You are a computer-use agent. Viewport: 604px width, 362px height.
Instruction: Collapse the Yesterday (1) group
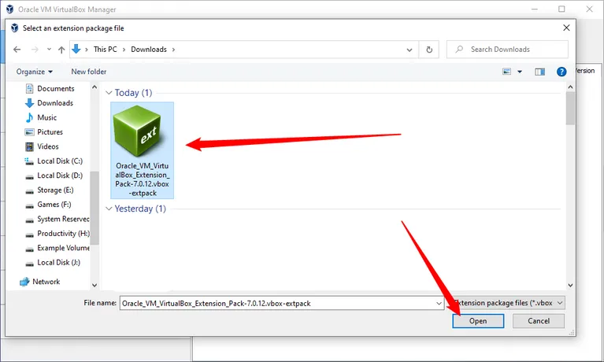[109, 209]
